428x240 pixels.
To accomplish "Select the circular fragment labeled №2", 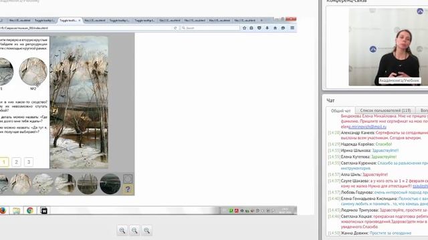I will 33,71.
